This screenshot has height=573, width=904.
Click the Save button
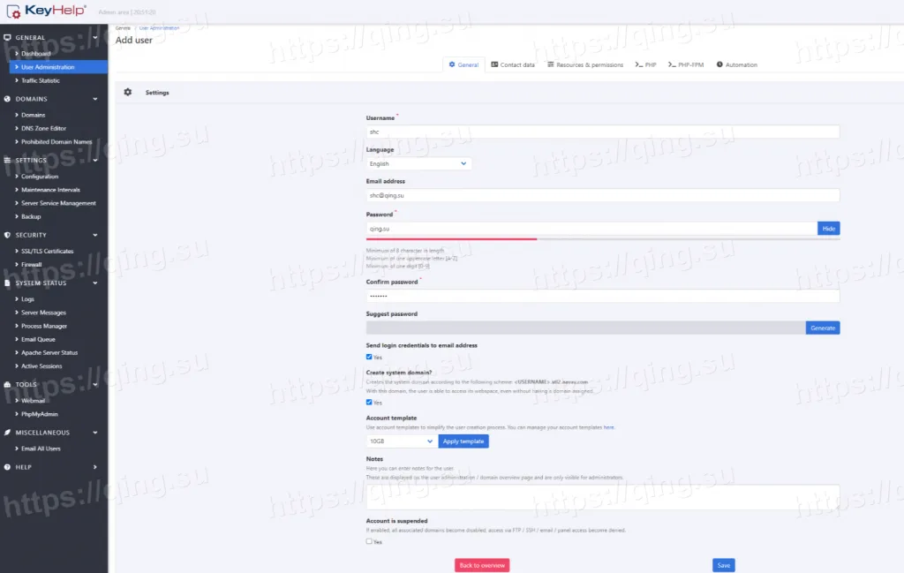tap(724, 566)
